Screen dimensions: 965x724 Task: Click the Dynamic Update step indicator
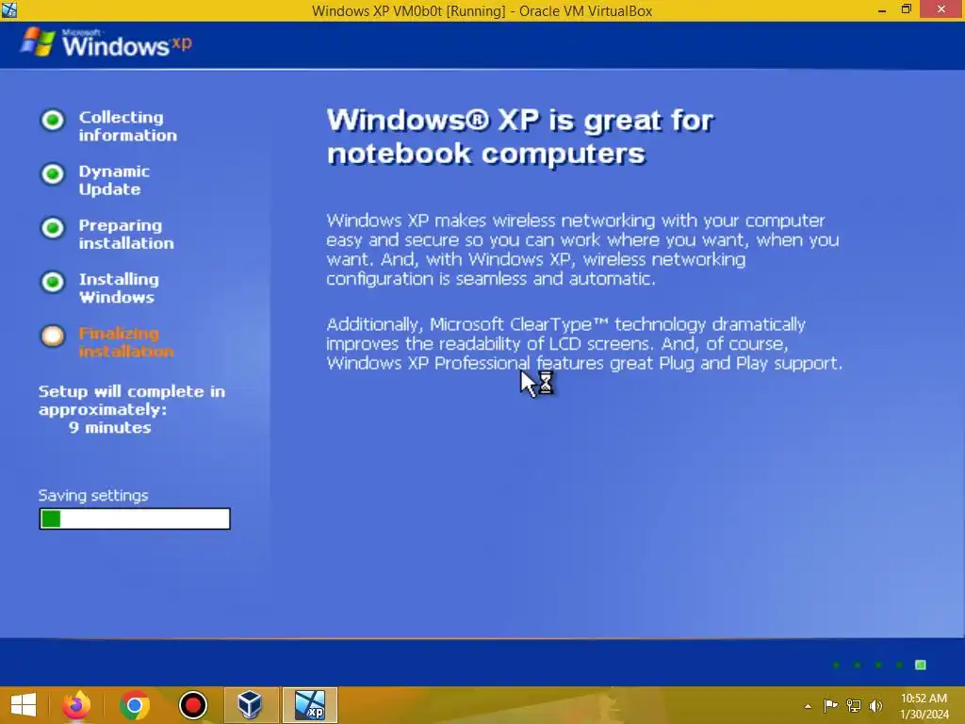(53, 174)
